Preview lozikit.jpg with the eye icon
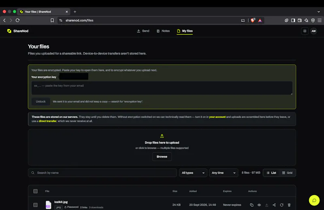 click(259, 205)
